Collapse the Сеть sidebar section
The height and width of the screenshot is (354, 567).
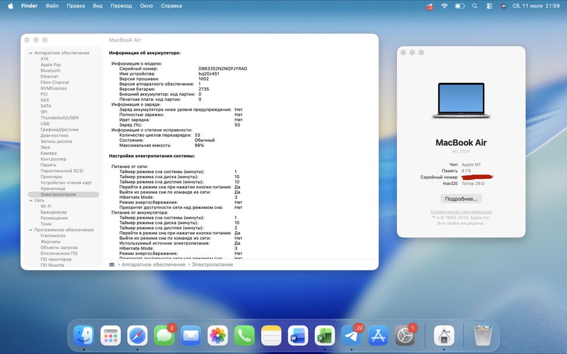tap(31, 200)
